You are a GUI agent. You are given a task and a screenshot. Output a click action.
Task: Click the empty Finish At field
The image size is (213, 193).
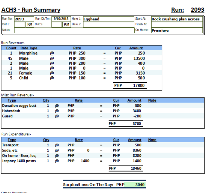click(x=177, y=24)
